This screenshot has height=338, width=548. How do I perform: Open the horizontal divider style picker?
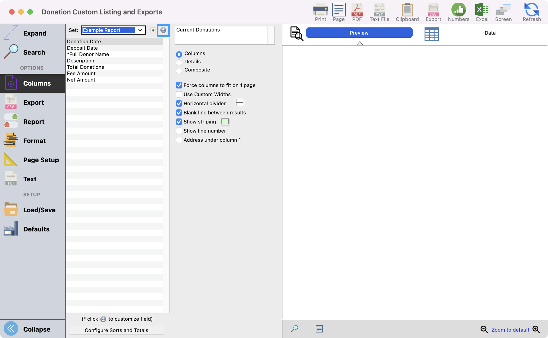point(239,103)
